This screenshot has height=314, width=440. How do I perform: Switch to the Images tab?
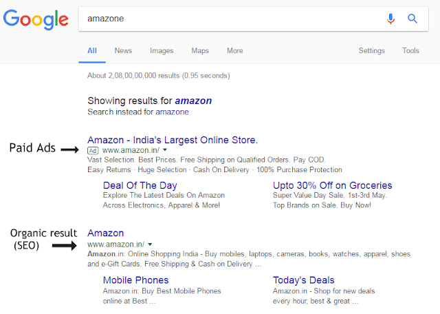tap(162, 51)
